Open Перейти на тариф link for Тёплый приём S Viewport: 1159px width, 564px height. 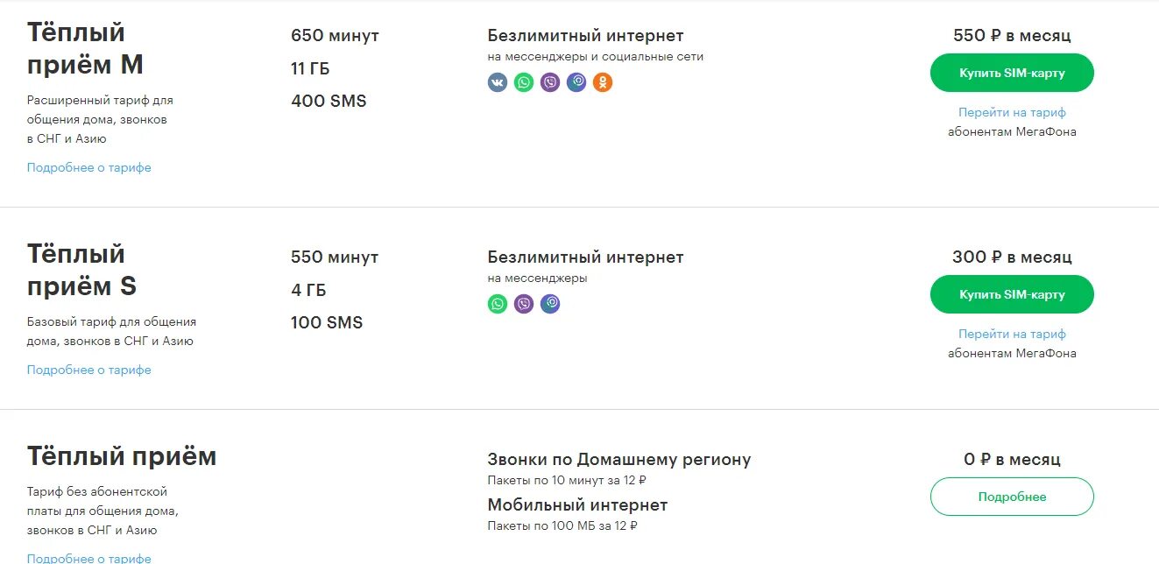click(x=1012, y=334)
